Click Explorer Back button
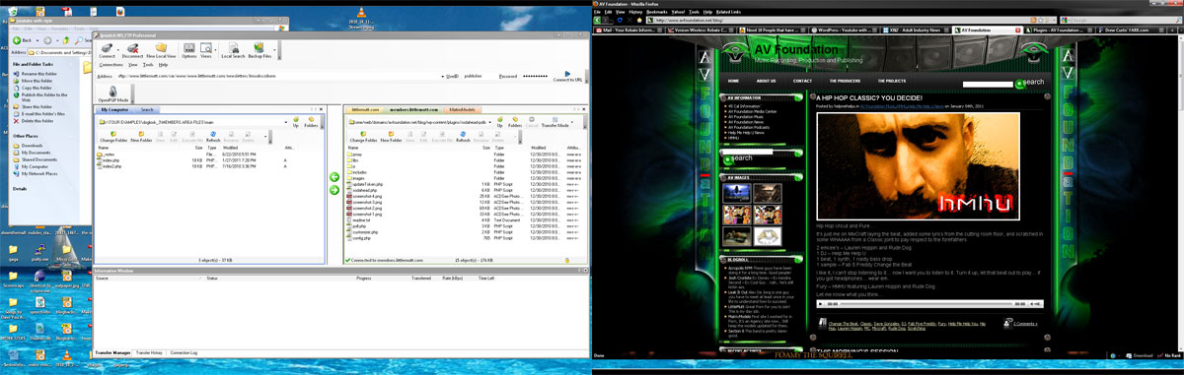Image resolution: width=1184 pixels, height=375 pixels. pyautogui.click(x=22, y=40)
